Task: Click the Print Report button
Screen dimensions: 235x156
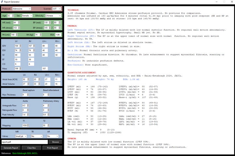Action: coord(52,148)
